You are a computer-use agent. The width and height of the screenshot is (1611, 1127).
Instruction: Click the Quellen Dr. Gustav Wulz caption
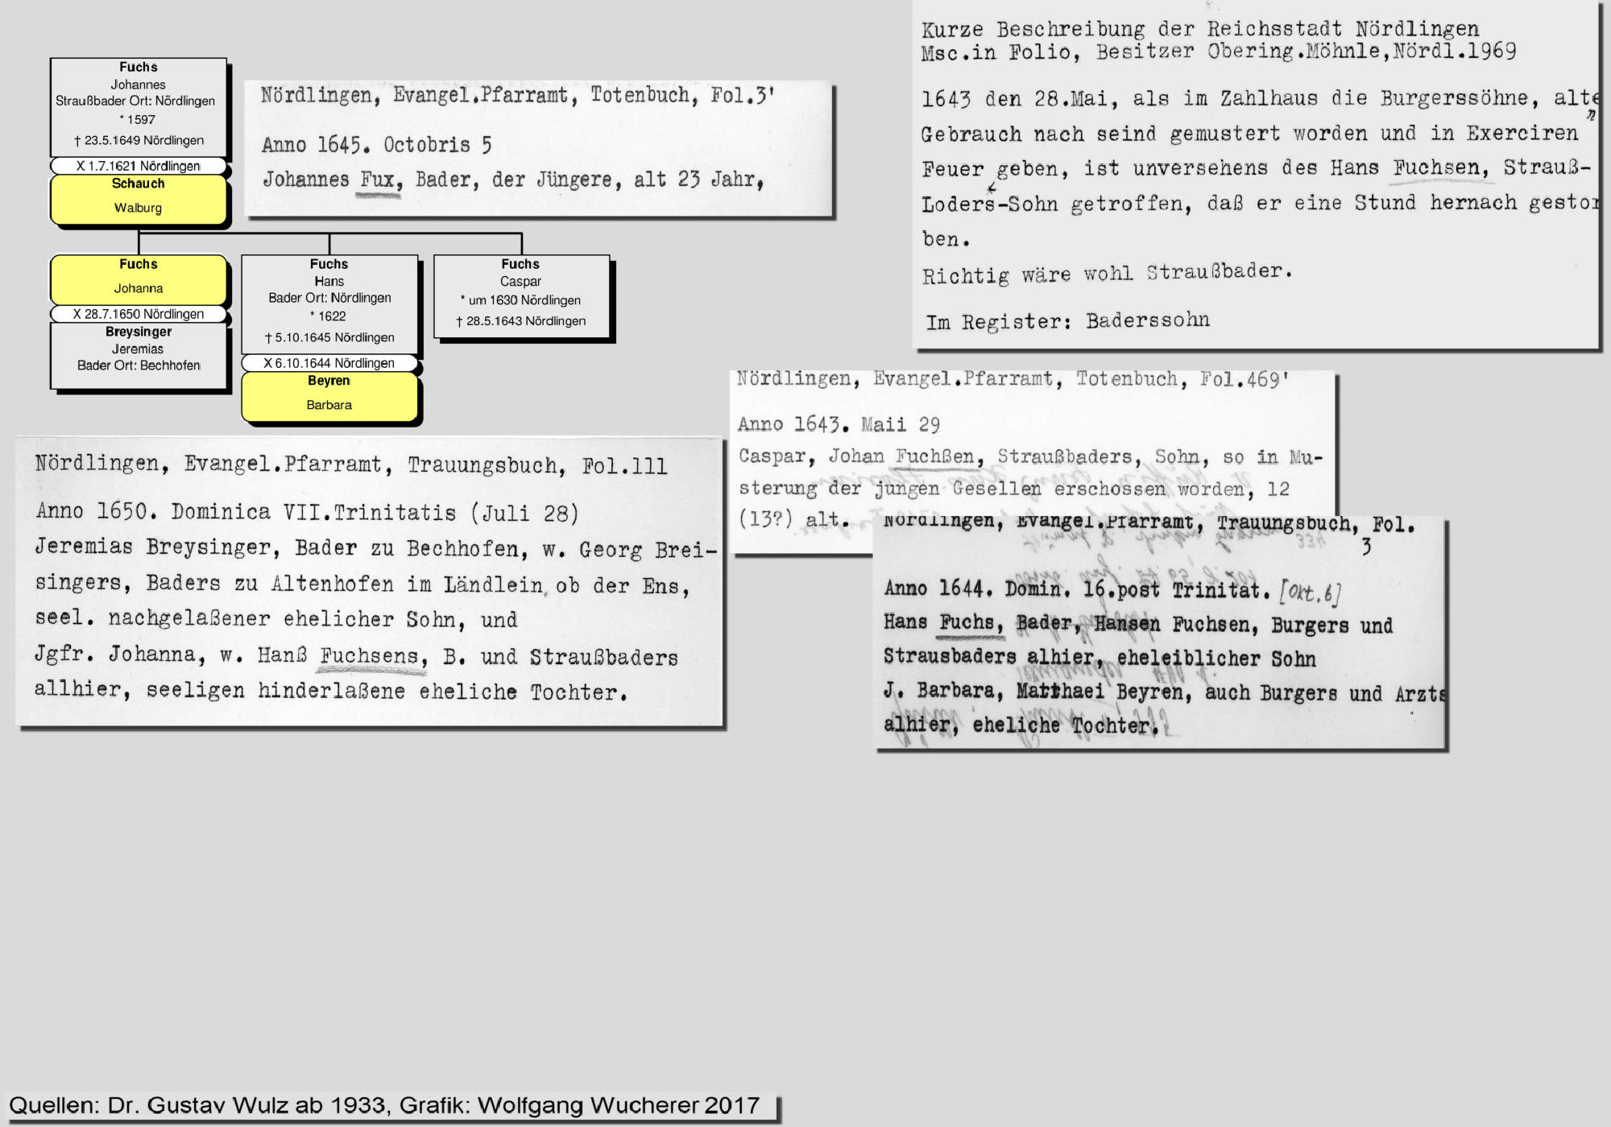(x=385, y=1105)
